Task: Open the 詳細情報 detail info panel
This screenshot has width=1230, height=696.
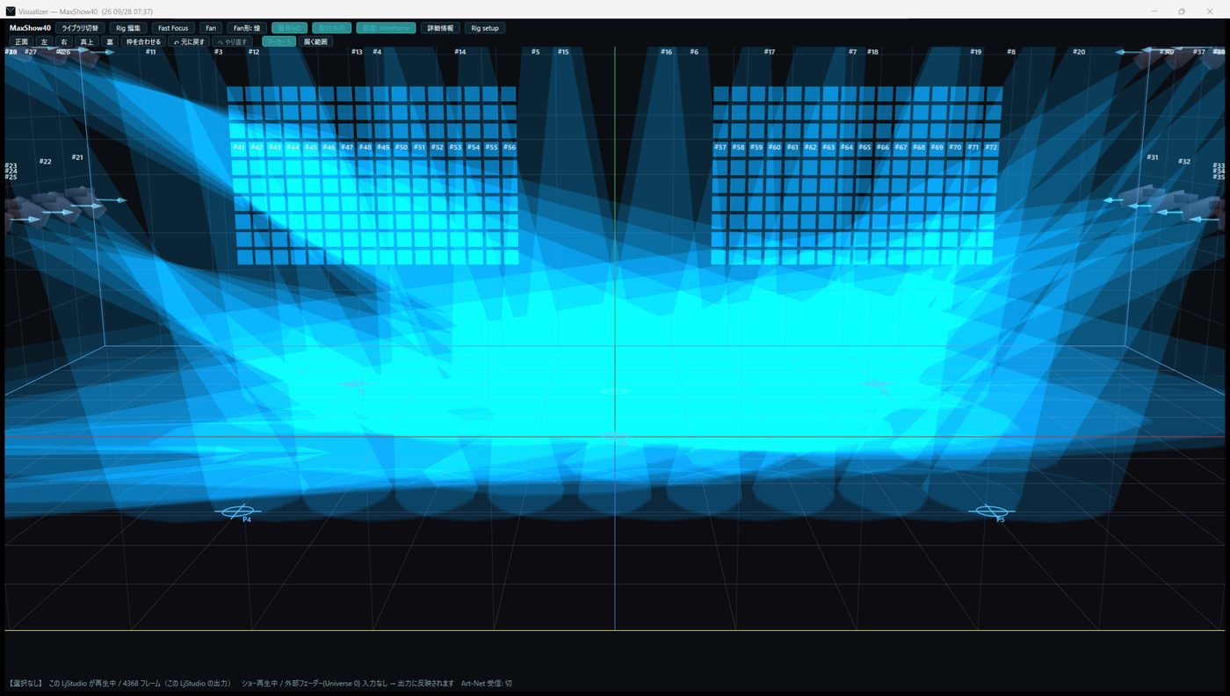Action: pos(440,28)
